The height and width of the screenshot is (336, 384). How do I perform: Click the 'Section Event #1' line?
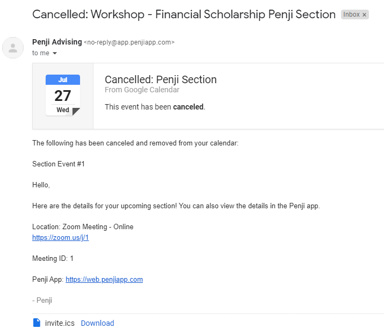click(x=59, y=164)
